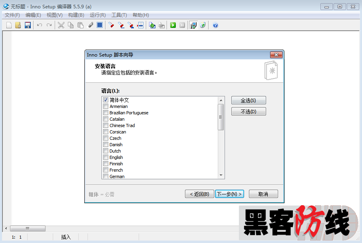The height and width of the screenshot is (243, 362).
Task: Open the 编辑(E) menu
Action: [x=33, y=15]
